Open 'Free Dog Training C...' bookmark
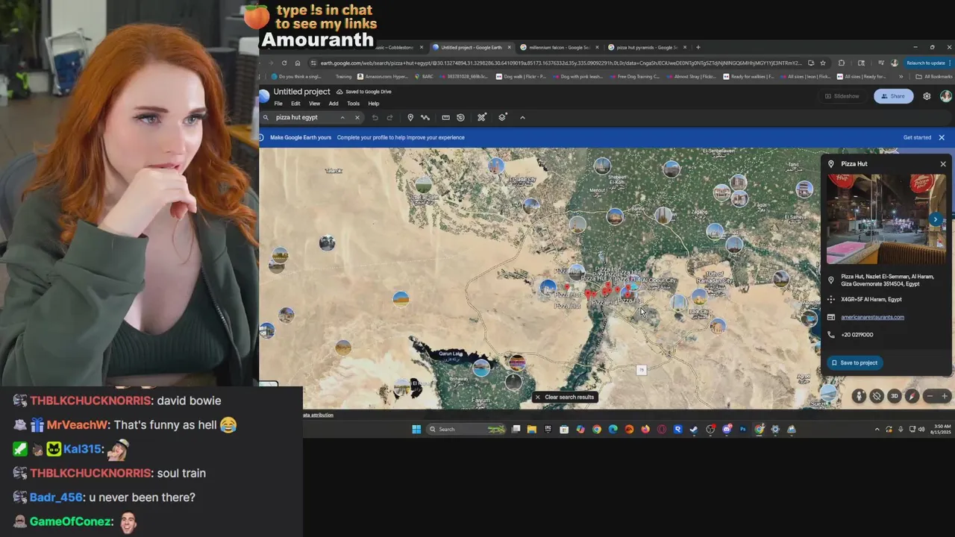The height and width of the screenshot is (537, 955). point(634,76)
